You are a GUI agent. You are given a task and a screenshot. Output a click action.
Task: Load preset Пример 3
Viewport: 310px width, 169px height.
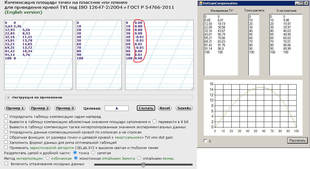tap(65, 108)
